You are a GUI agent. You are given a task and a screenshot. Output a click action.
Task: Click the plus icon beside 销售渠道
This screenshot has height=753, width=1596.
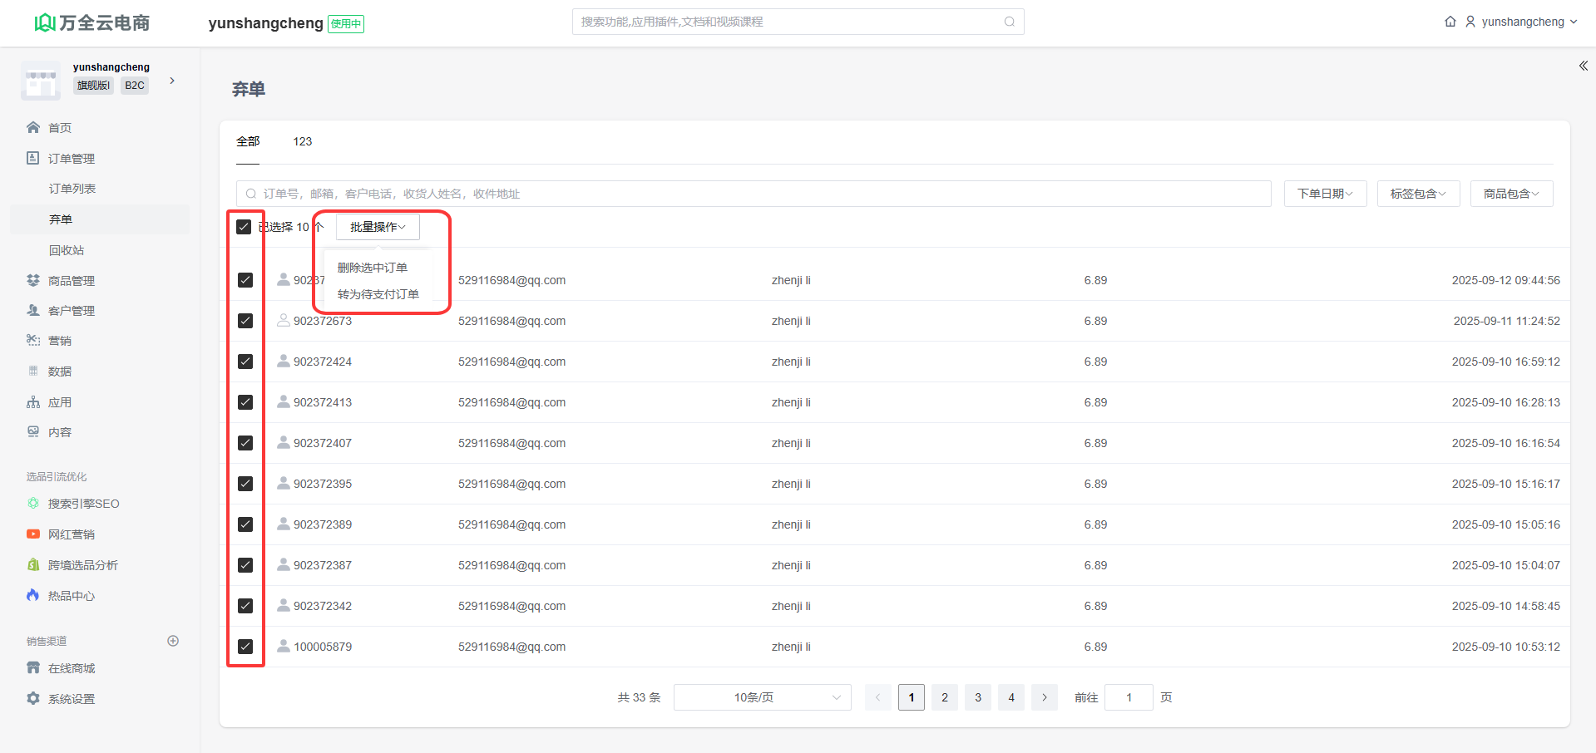(x=173, y=641)
